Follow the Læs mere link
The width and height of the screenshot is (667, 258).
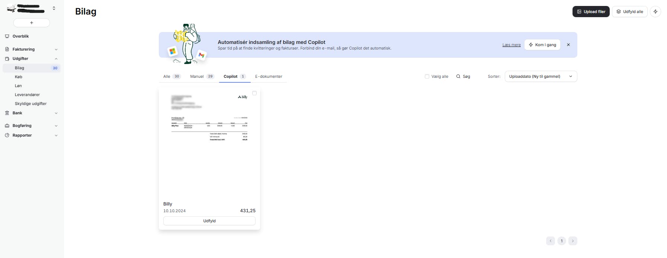(x=512, y=45)
